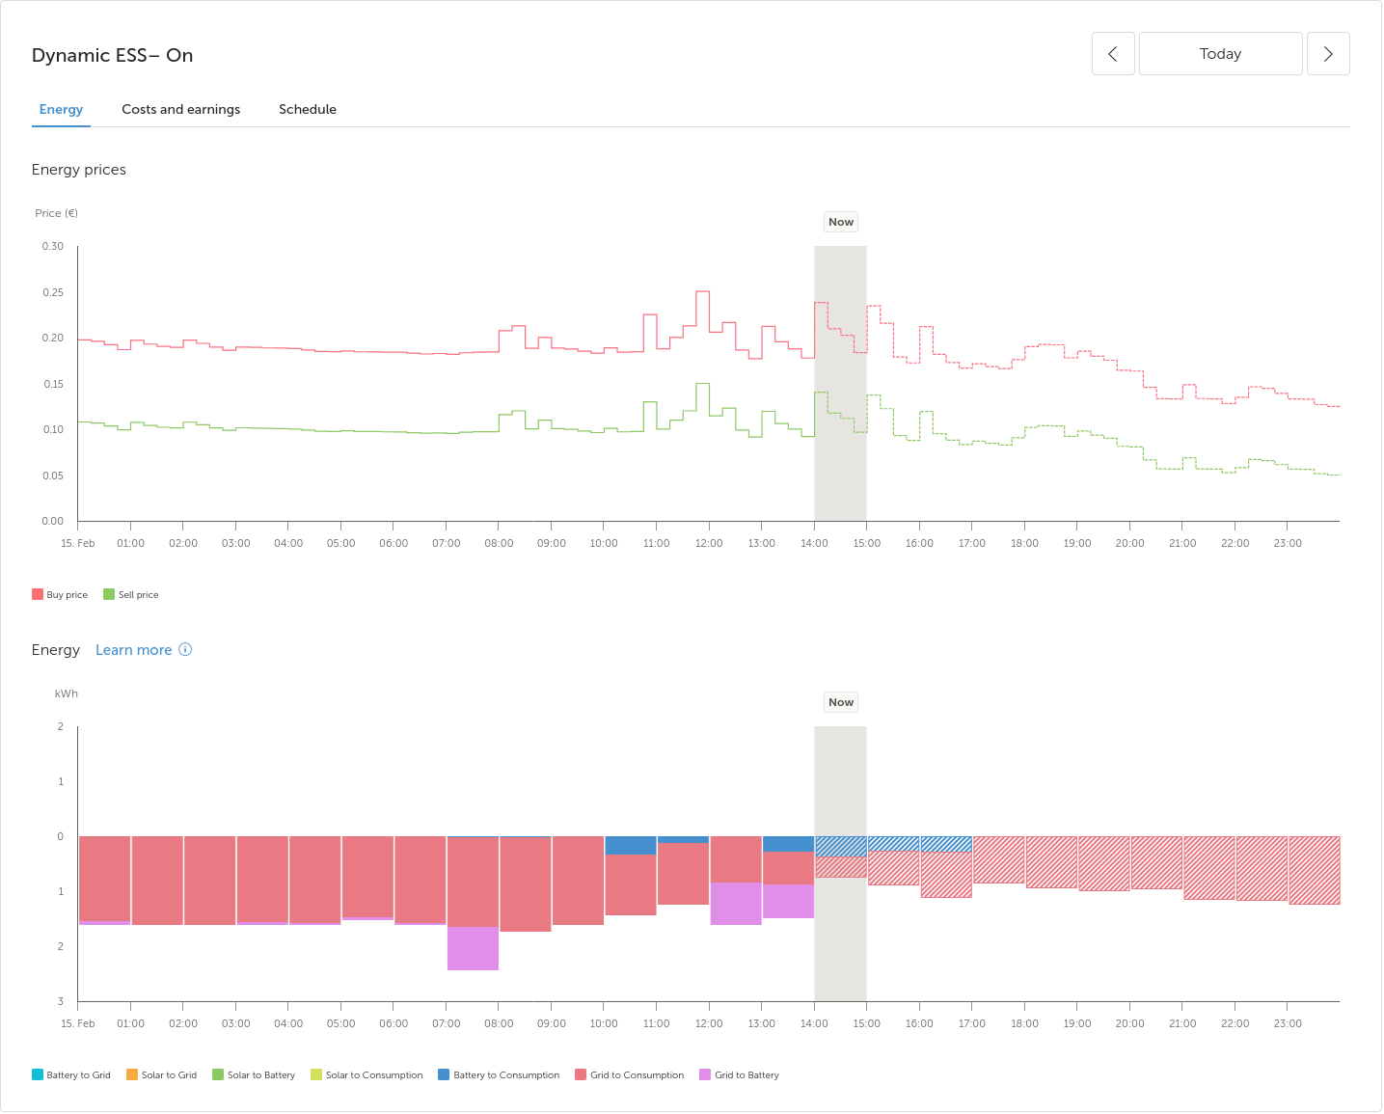
Task: Go to the previous day with left chevron
Action: [1112, 54]
